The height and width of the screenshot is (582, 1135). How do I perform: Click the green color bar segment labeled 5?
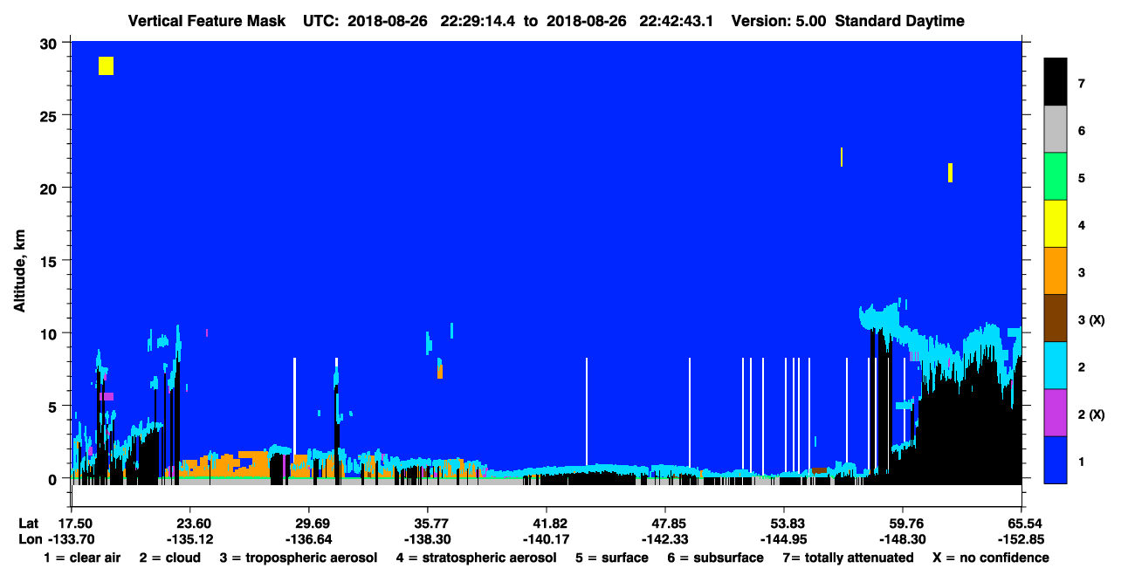(x=1056, y=177)
